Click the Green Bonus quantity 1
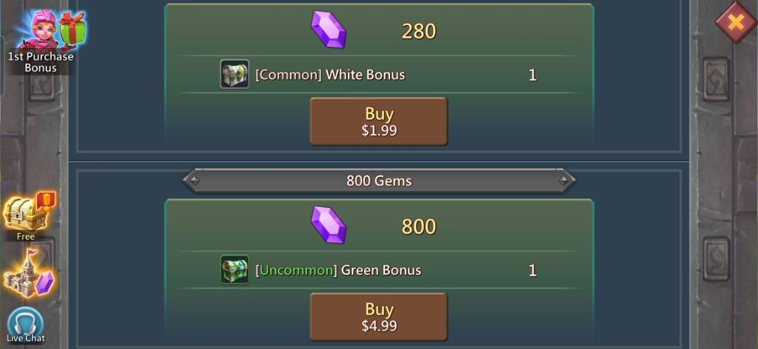758x349 pixels. pos(532,271)
